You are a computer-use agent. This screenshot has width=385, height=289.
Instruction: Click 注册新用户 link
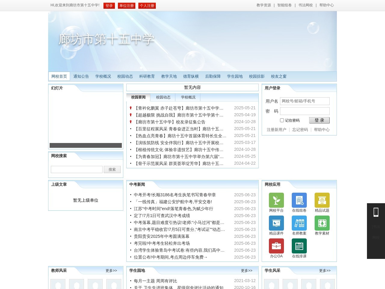(276, 130)
